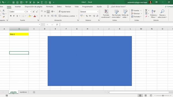Decrease font size with the small A icon
The height and width of the screenshot is (97, 173).
pyautogui.click(x=37, y=12)
